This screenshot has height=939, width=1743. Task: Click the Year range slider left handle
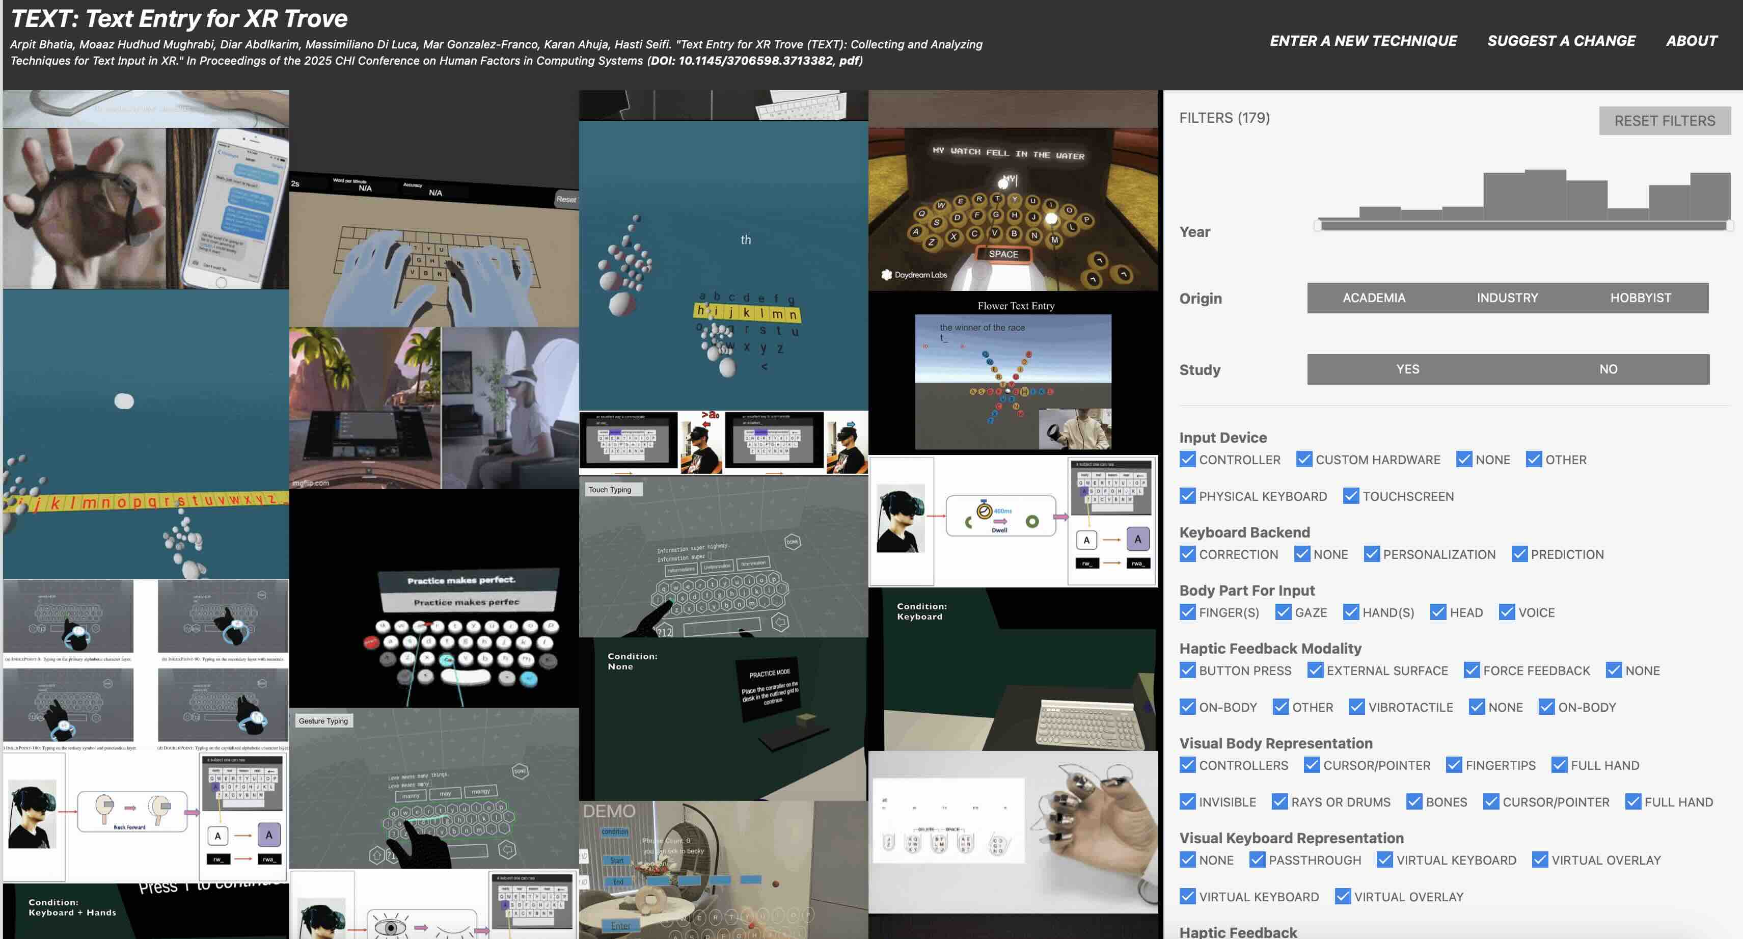[x=1317, y=225]
